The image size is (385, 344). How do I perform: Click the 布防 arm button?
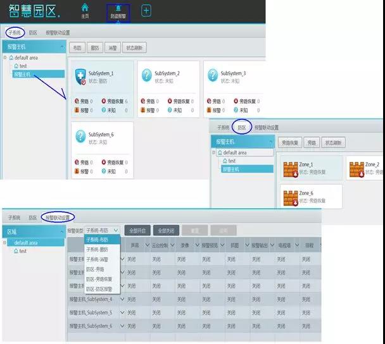tap(77, 47)
